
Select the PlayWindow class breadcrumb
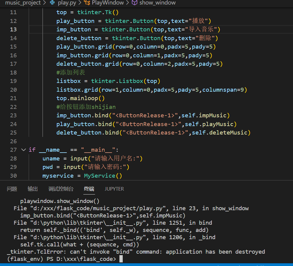tap(108, 3)
